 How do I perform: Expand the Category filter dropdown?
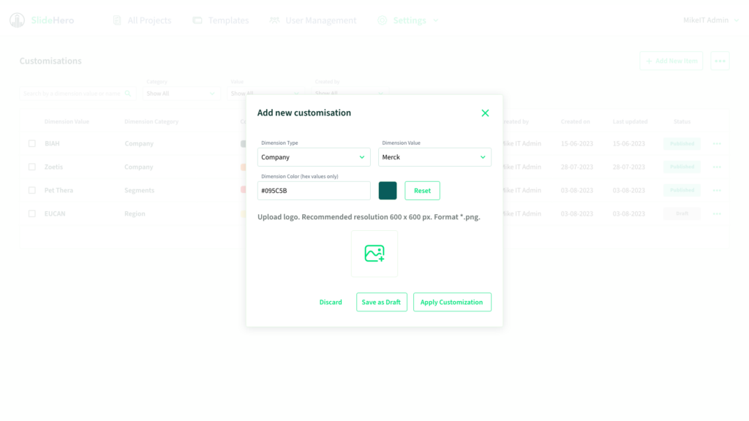click(x=181, y=94)
